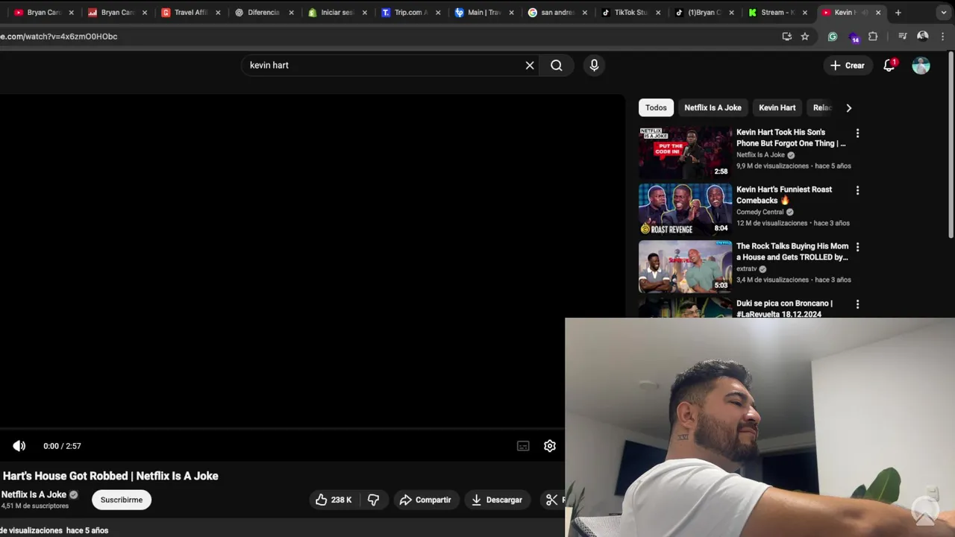This screenshot has width=955, height=537.
Task: Open the Netflix Is A Joke channel
Action: pos(34,494)
